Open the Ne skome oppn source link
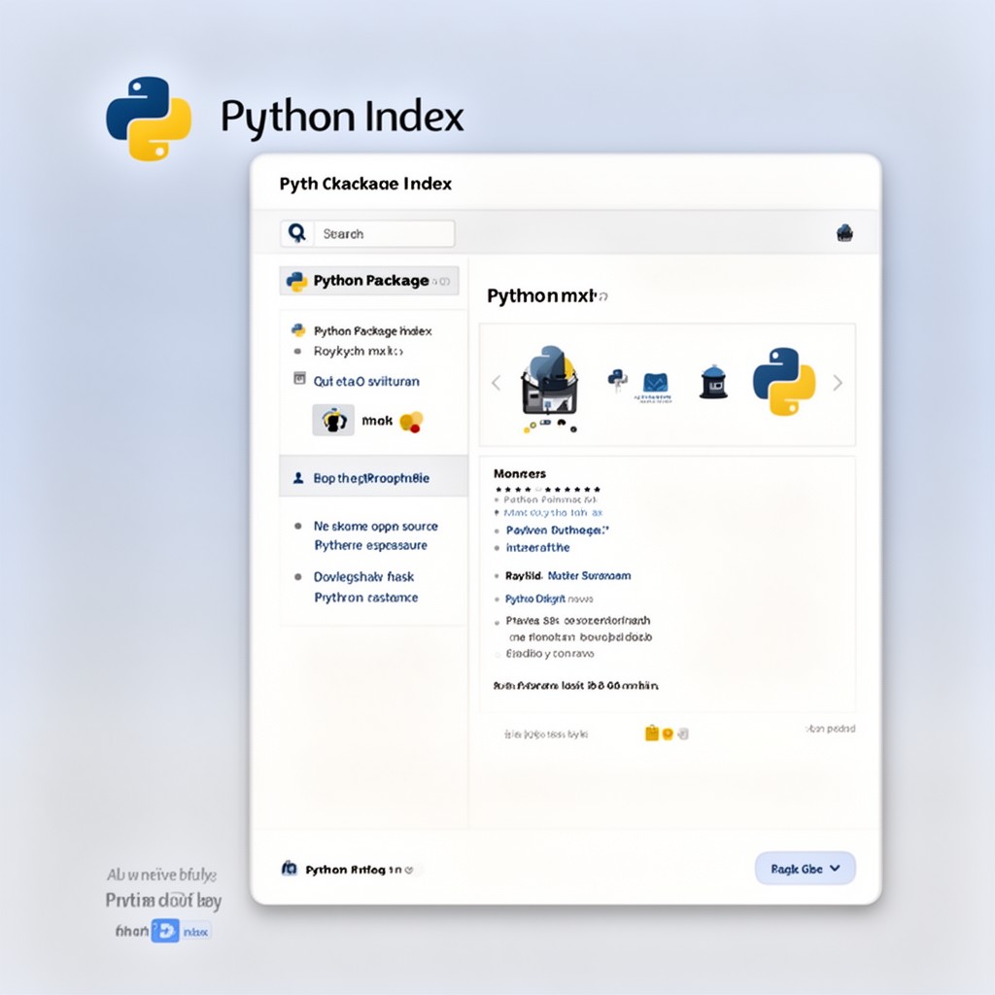 click(x=376, y=526)
